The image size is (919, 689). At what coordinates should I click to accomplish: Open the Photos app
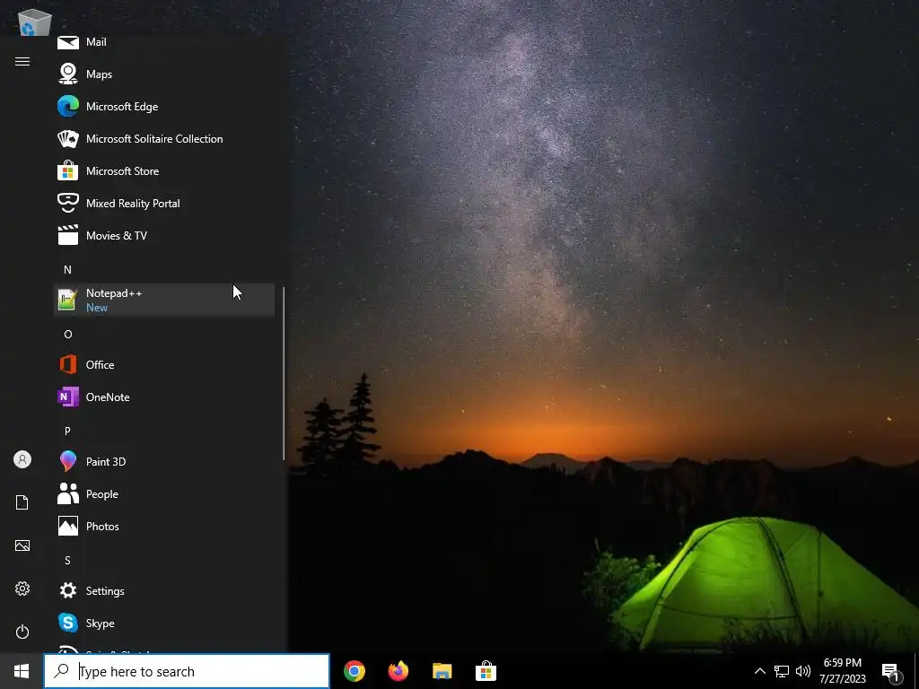164,526
